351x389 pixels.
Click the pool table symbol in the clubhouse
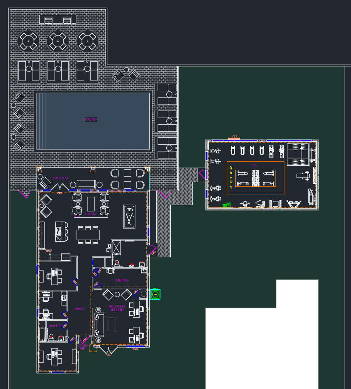coord(129,216)
